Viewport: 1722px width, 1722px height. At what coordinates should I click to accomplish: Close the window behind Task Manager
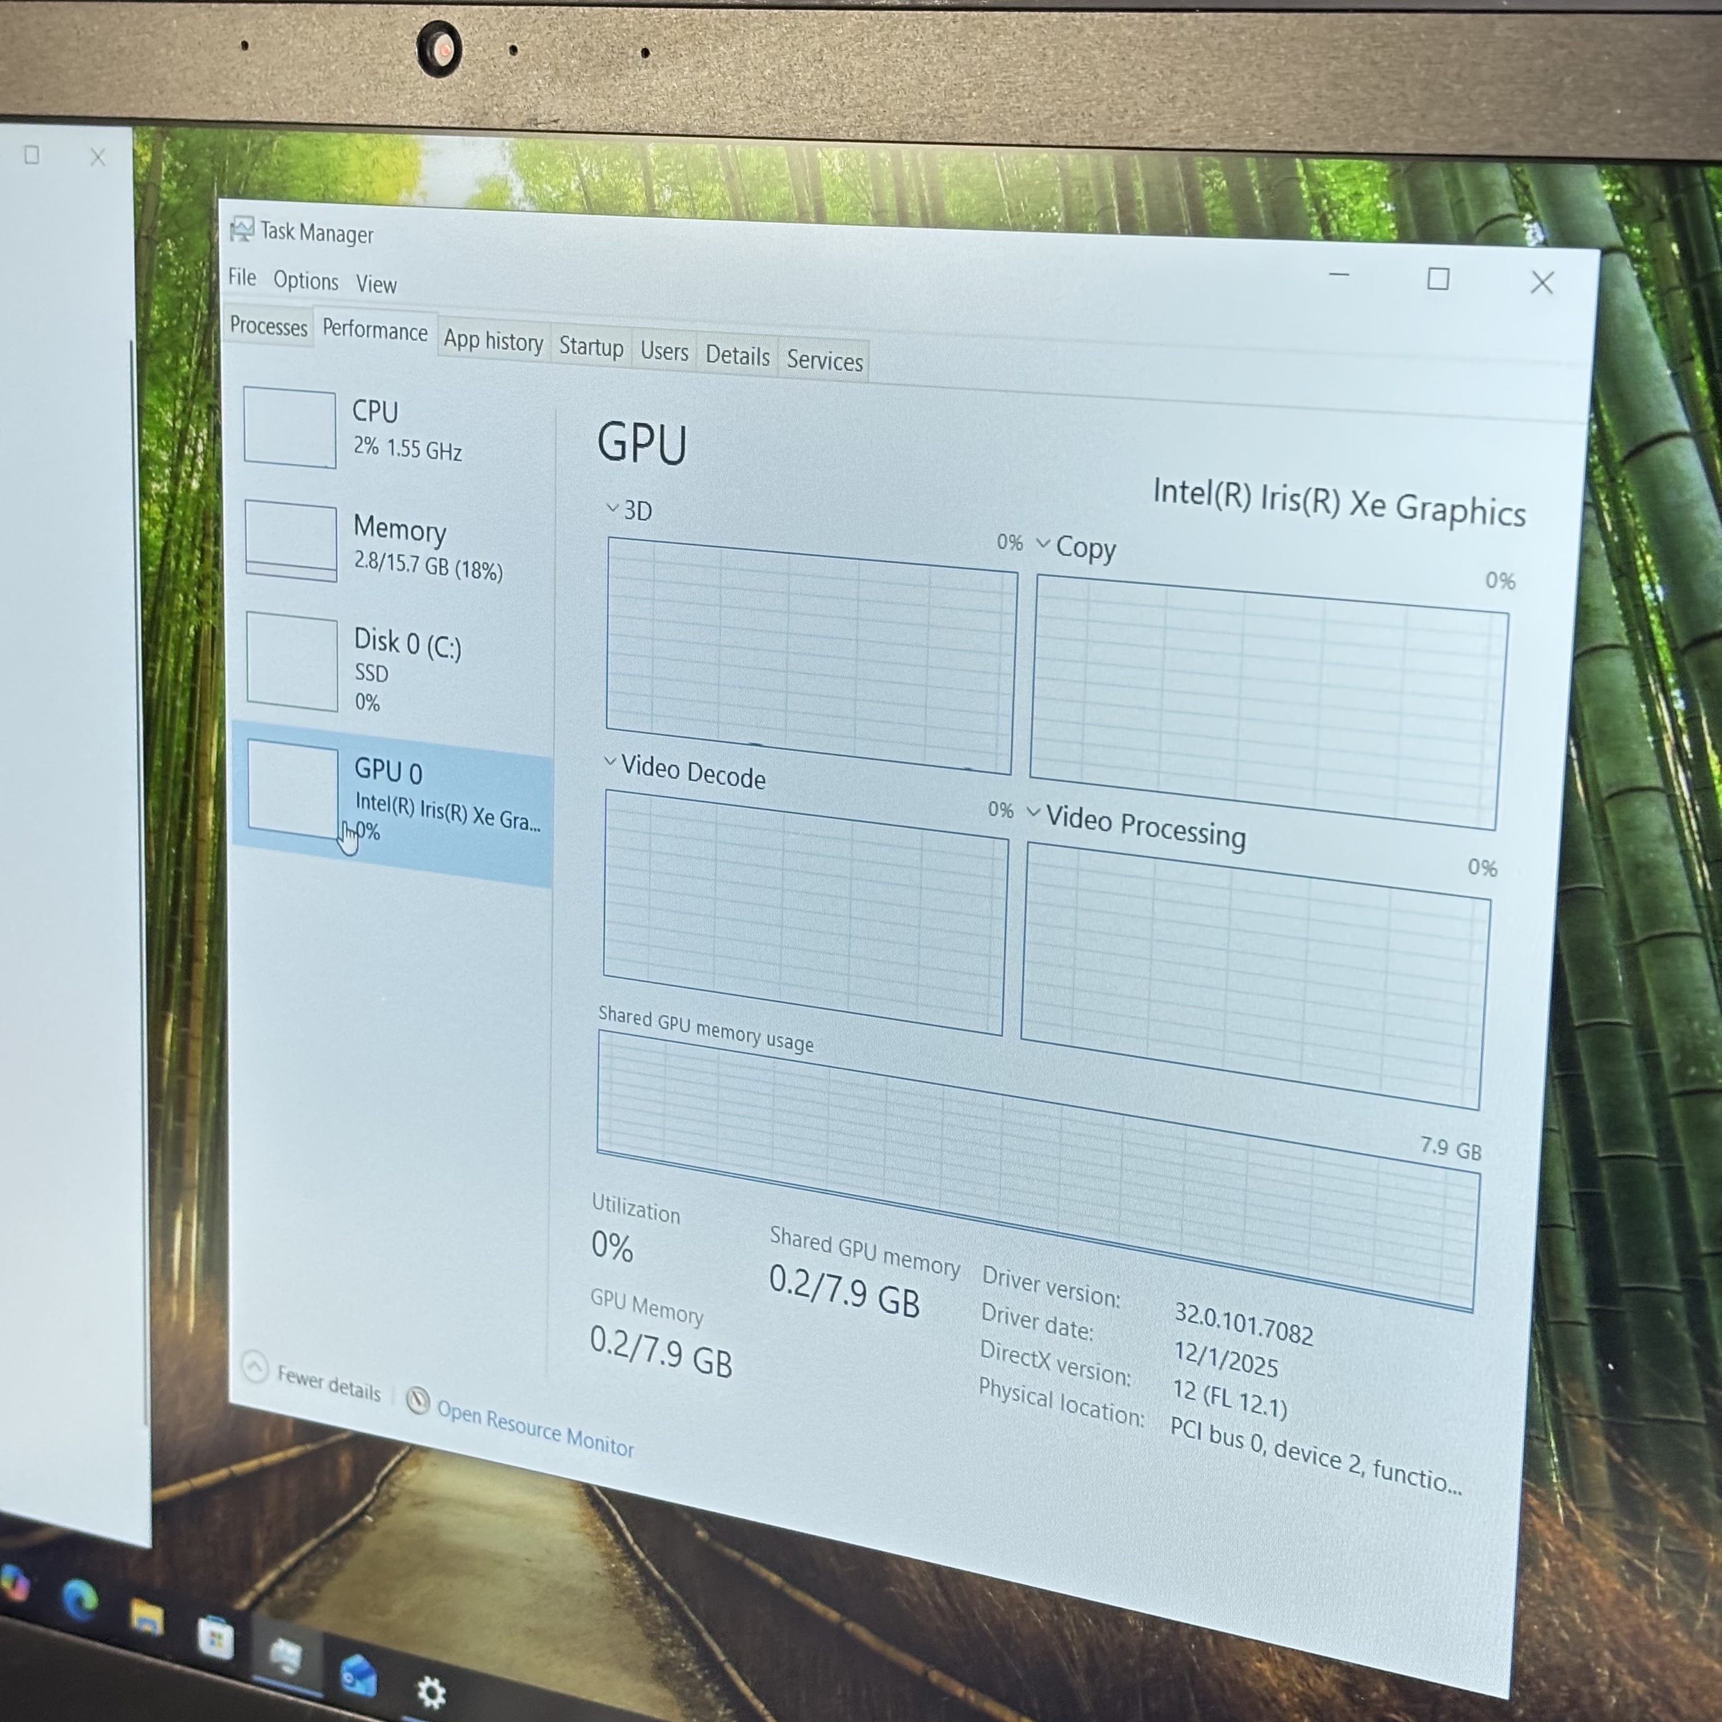98,158
